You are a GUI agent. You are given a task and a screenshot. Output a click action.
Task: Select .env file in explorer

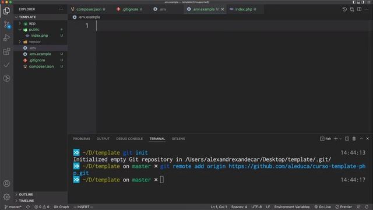[x=40, y=48]
